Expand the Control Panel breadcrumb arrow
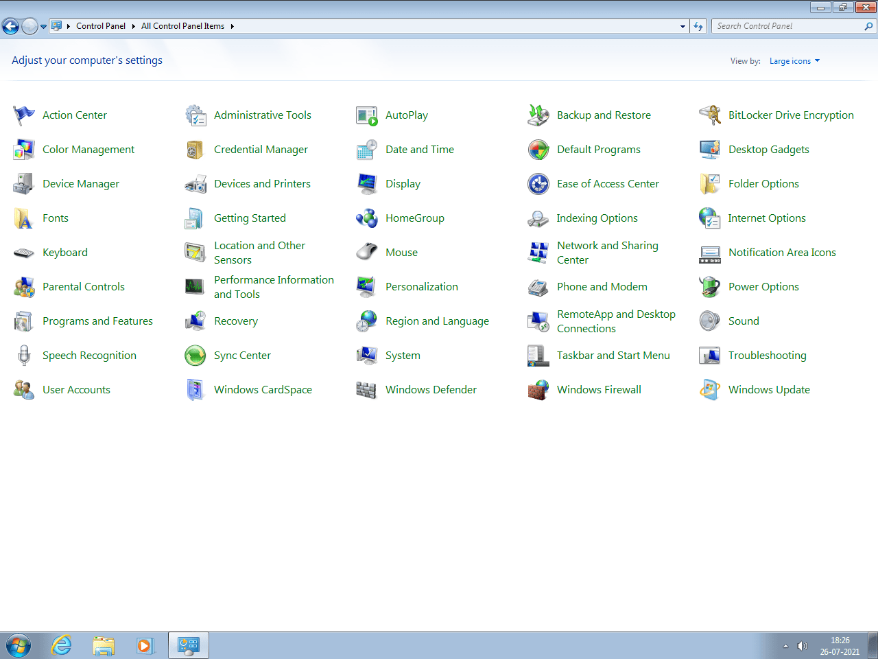Image resolution: width=878 pixels, height=659 pixels. (x=133, y=26)
